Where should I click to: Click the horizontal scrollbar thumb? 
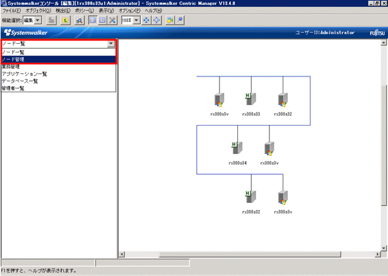tap(250, 254)
